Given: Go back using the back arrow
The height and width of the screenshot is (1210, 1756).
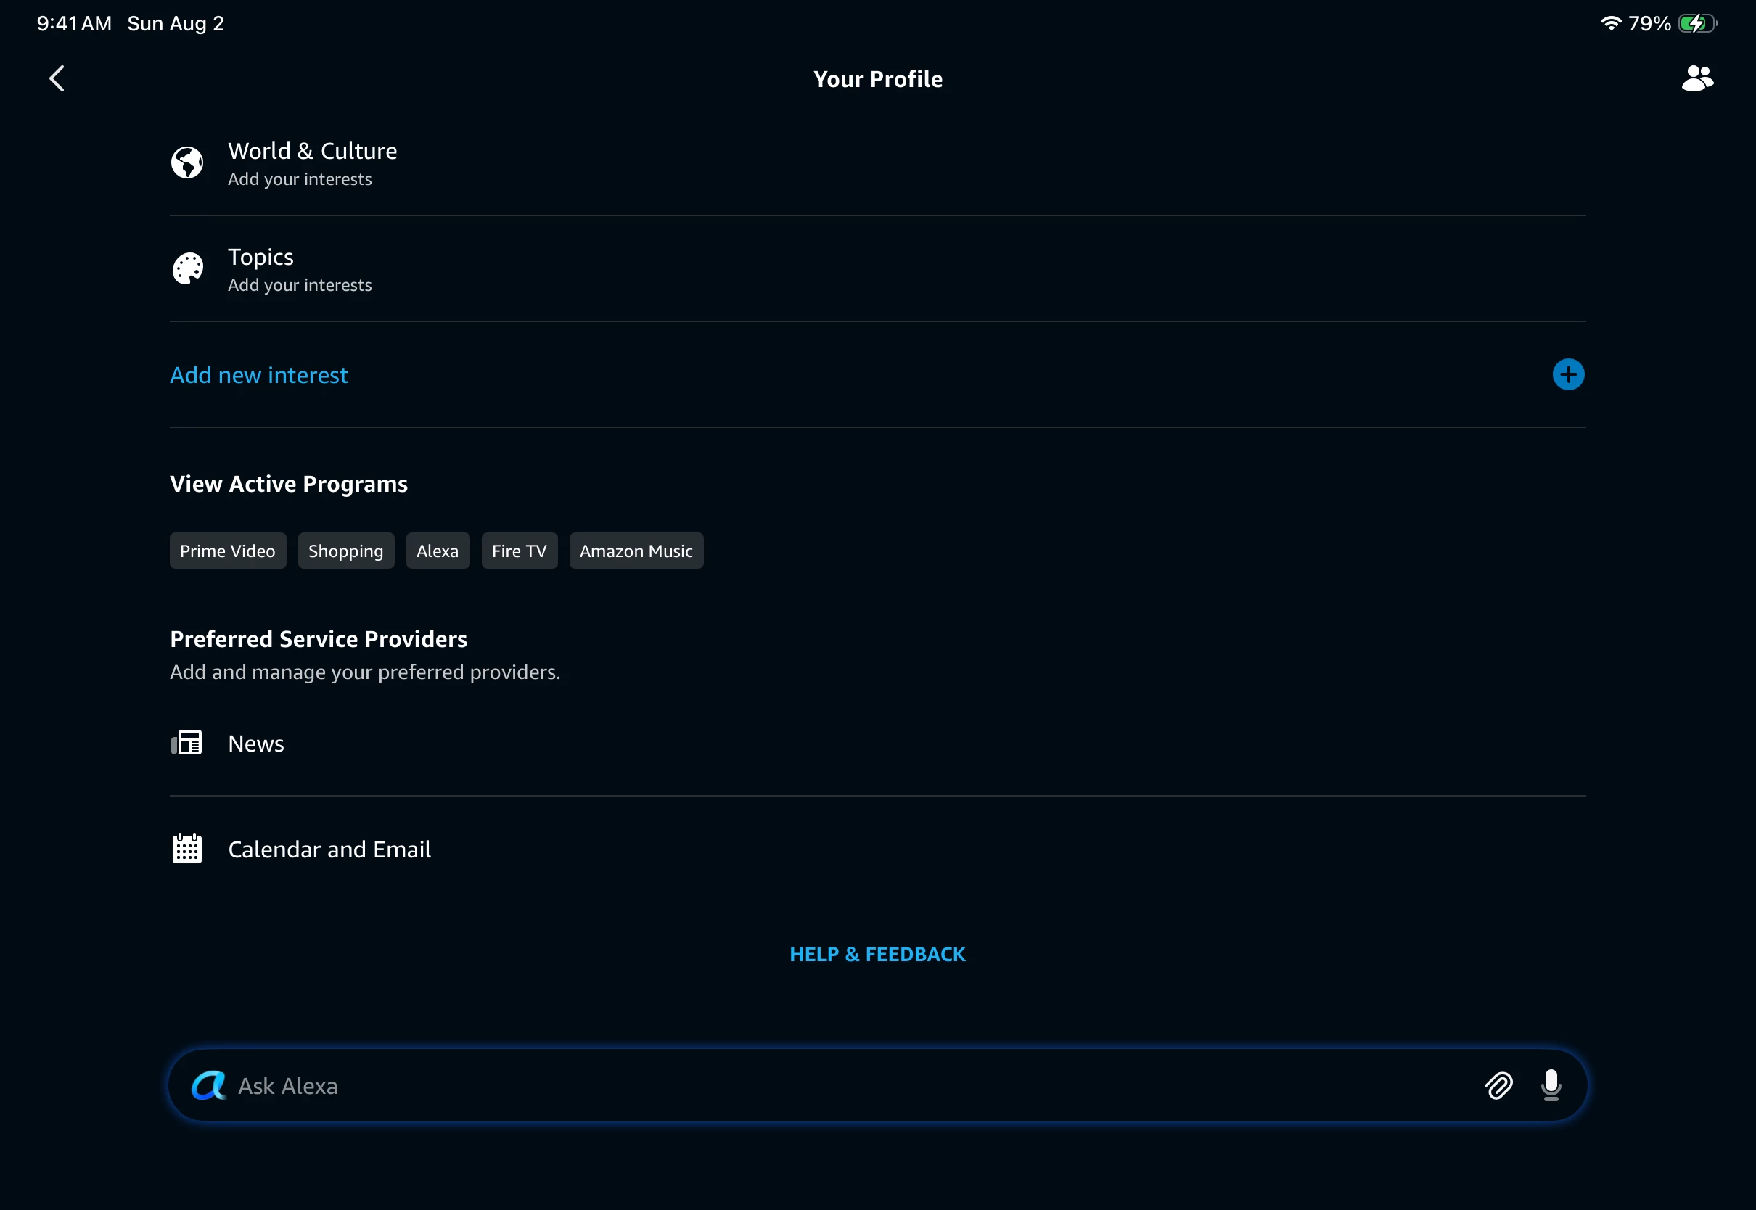Looking at the screenshot, I should (57, 78).
